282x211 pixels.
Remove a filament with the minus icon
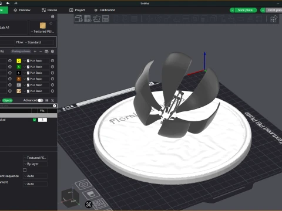[41, 52]
